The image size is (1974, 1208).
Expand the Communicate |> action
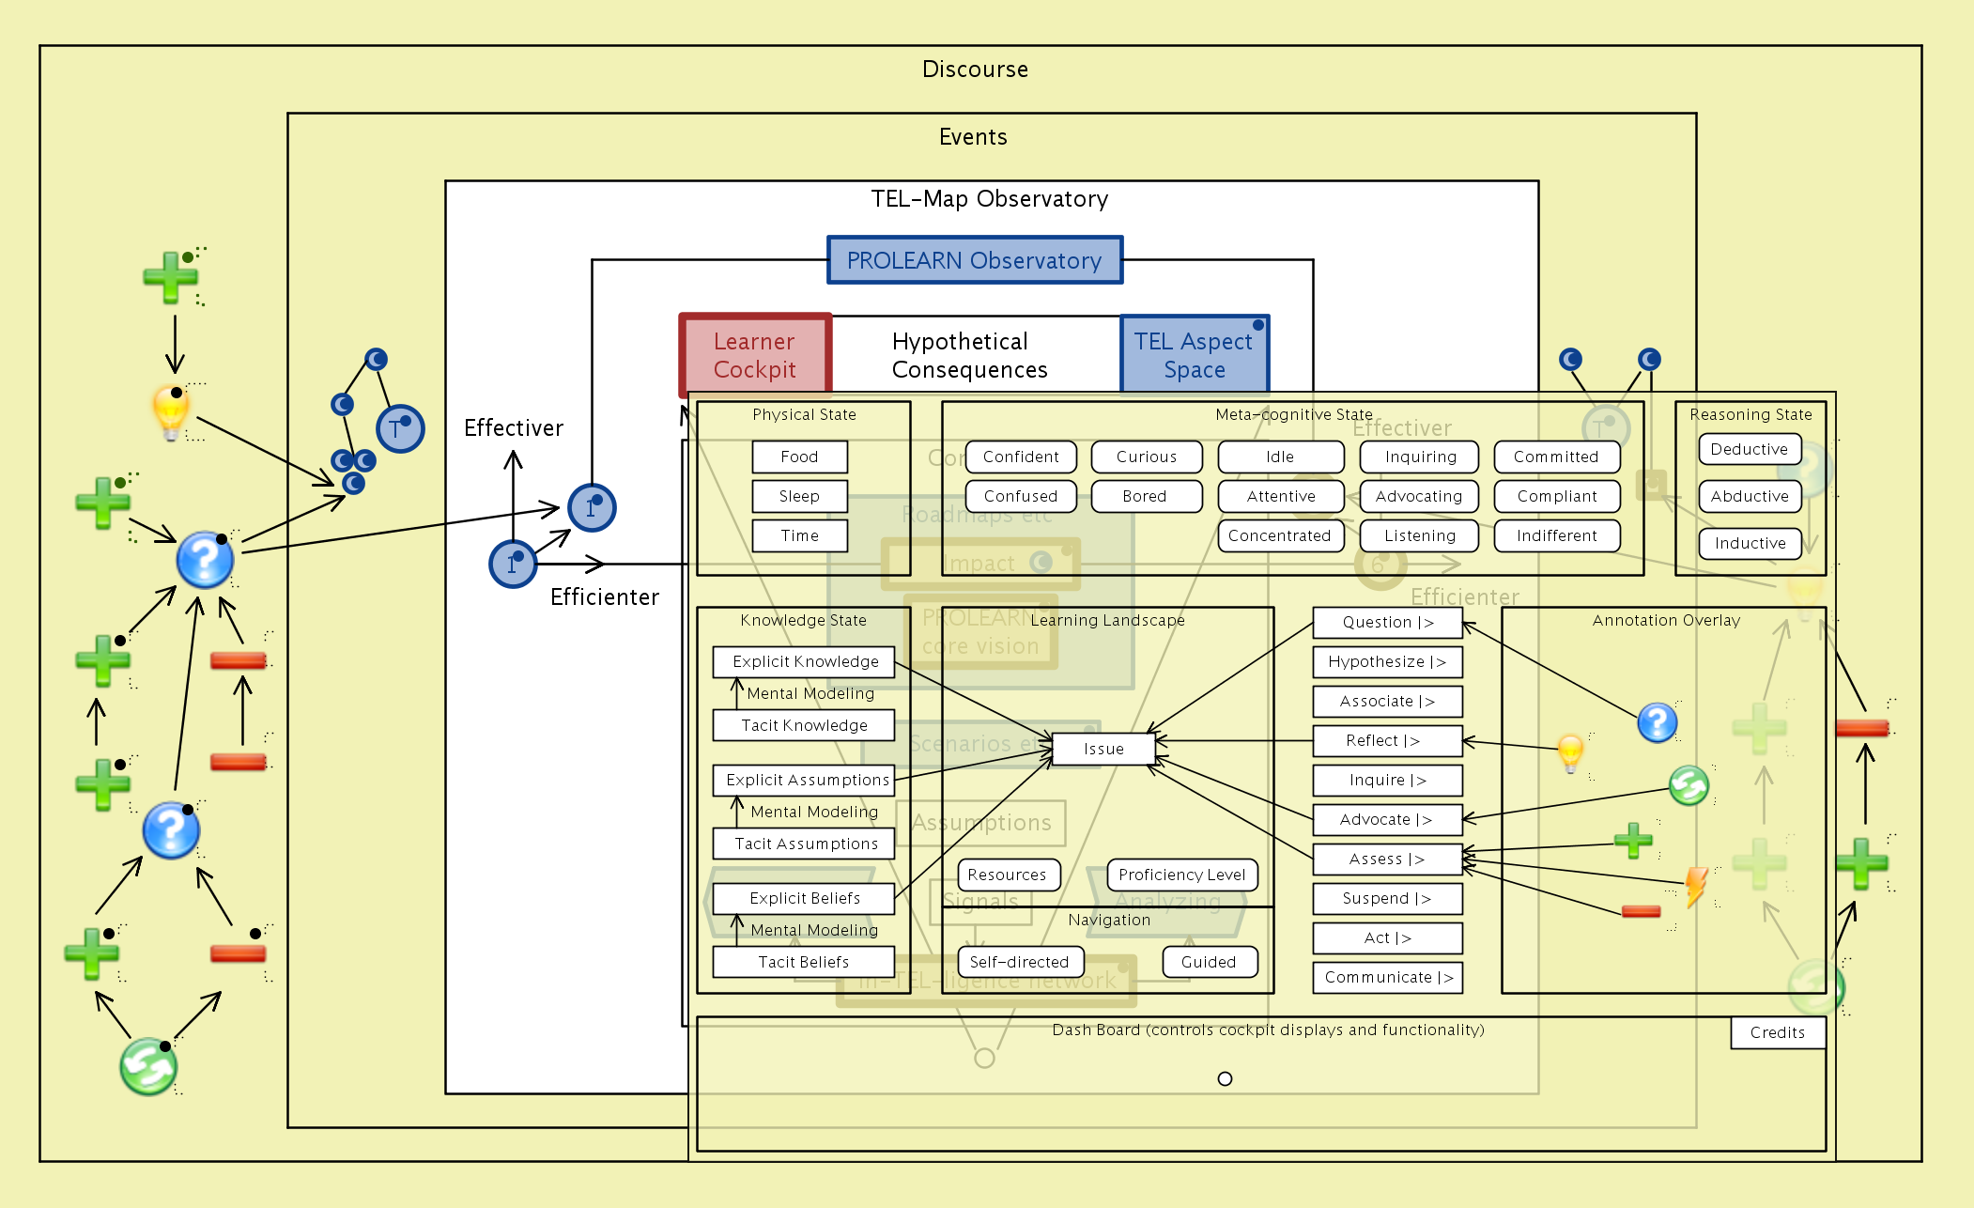pyautogui.click(x=1387, y=977)
